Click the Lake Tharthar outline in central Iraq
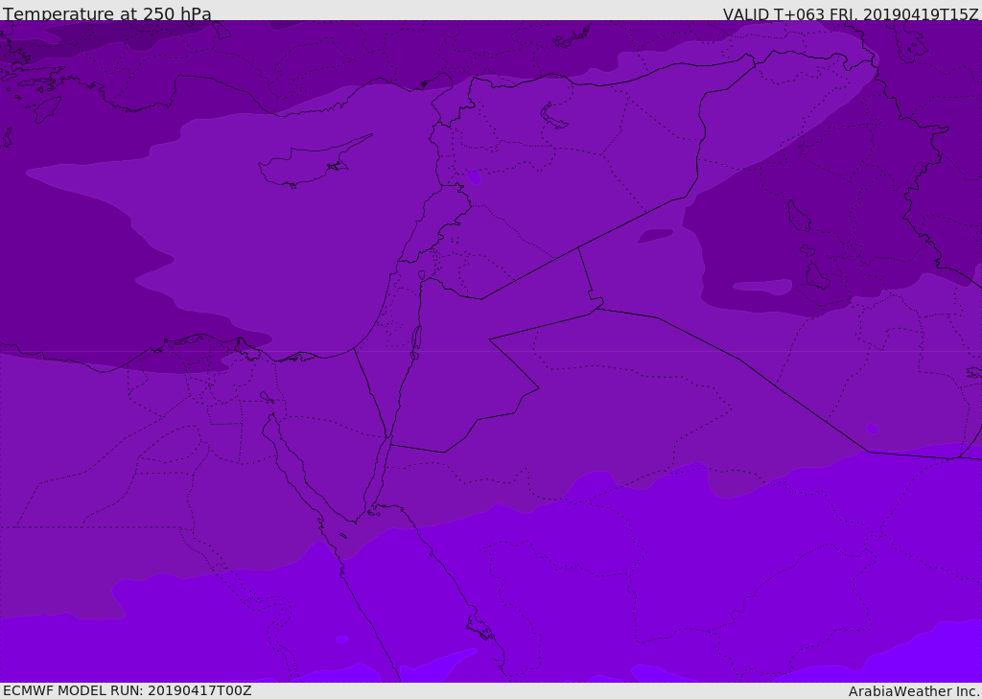Screen dimensions: 982x699 pyautogui.click(x=800, y=216)
